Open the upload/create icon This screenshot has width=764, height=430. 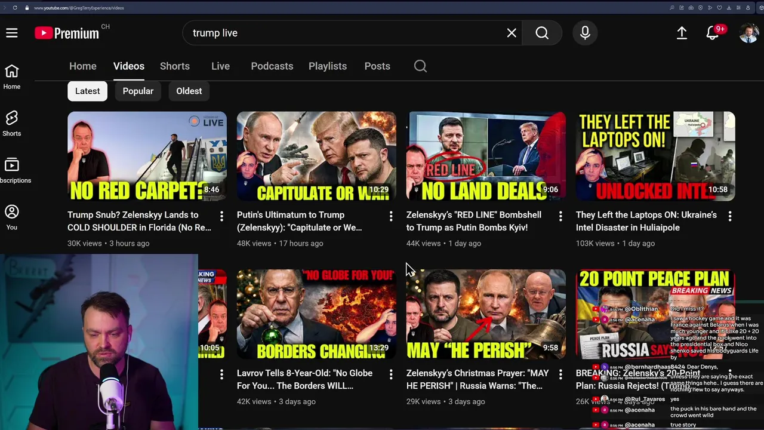coord(682,33)
